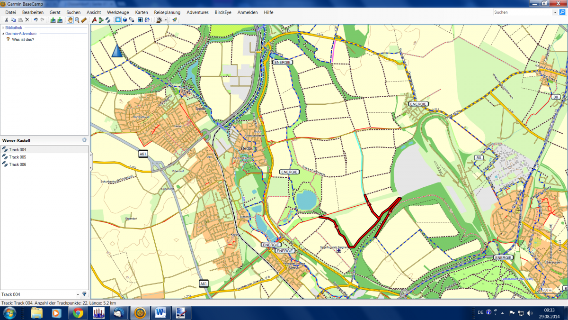Open the filter funnel next to Track 004
The image size is (568, 320).
84,294
